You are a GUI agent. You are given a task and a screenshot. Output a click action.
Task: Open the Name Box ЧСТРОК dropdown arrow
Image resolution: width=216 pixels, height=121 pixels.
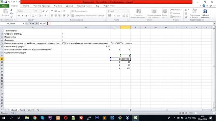[24, 24]
